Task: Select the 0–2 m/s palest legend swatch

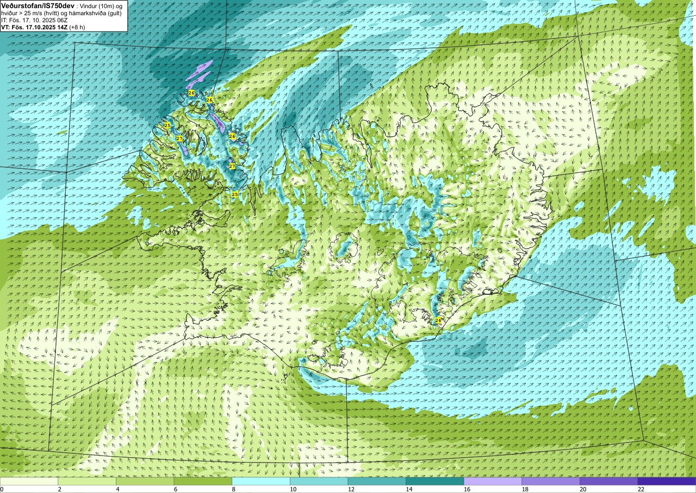Action: coord(29,481)
